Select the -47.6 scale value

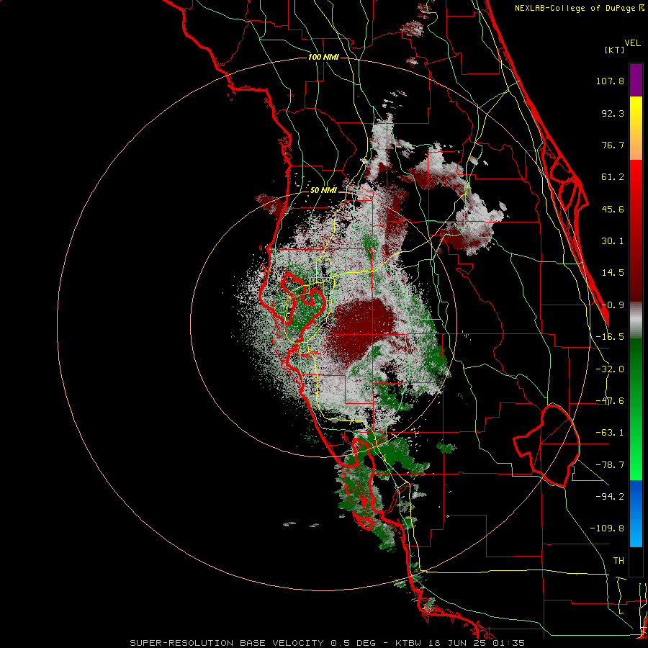tap(610, 401)
